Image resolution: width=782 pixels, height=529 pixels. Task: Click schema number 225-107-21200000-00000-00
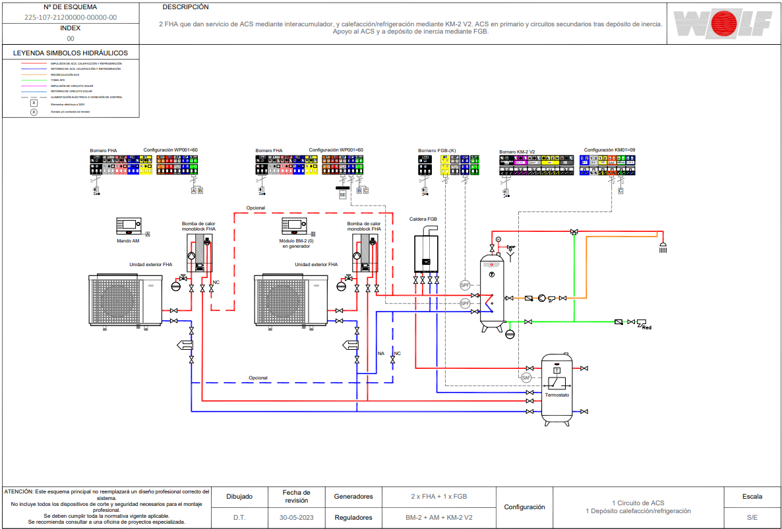point(71,17)
